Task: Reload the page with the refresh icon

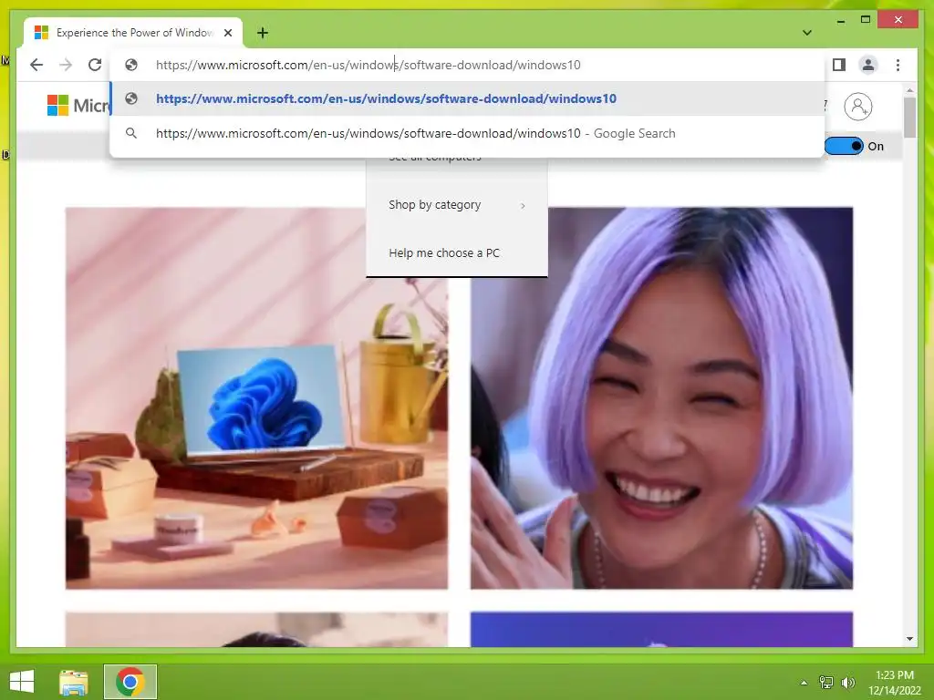Action: 95,65
